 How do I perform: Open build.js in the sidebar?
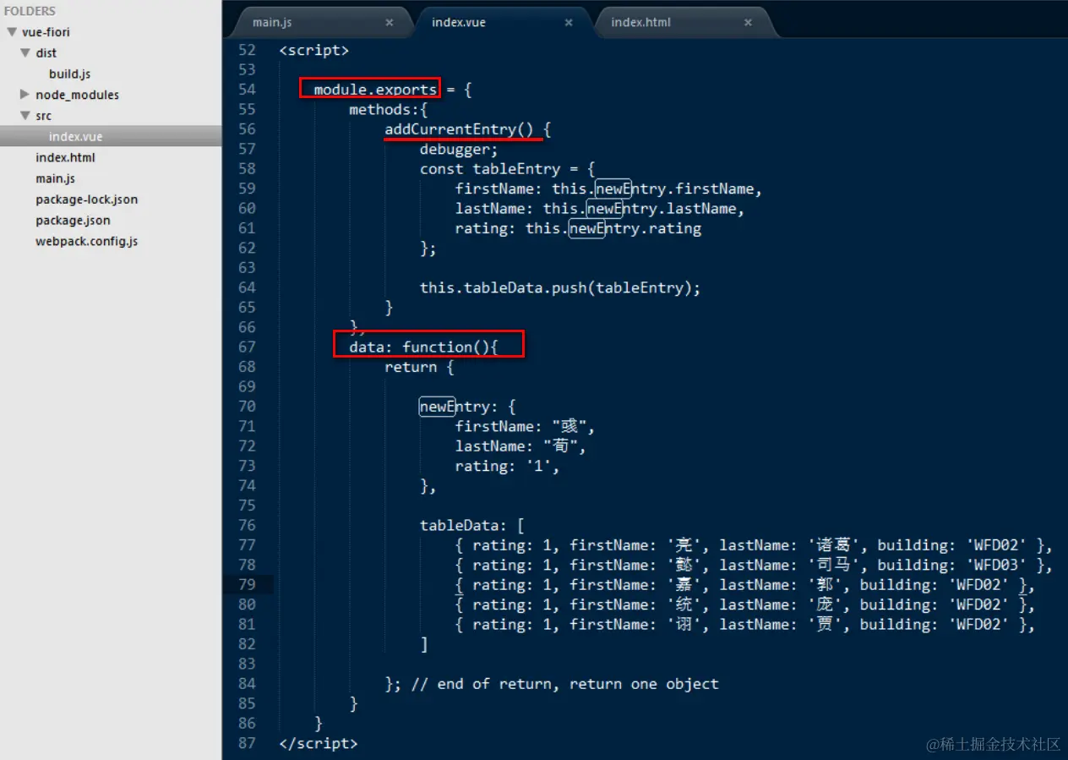(x=69, y=74)
